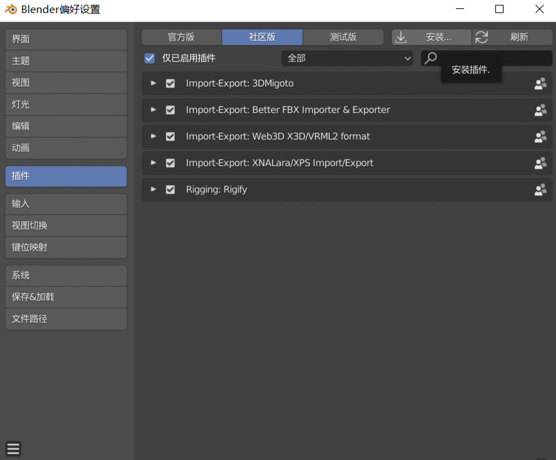Open the 主题 preferences section
Viewport: 556px width, 460px height.
point(66,61)
